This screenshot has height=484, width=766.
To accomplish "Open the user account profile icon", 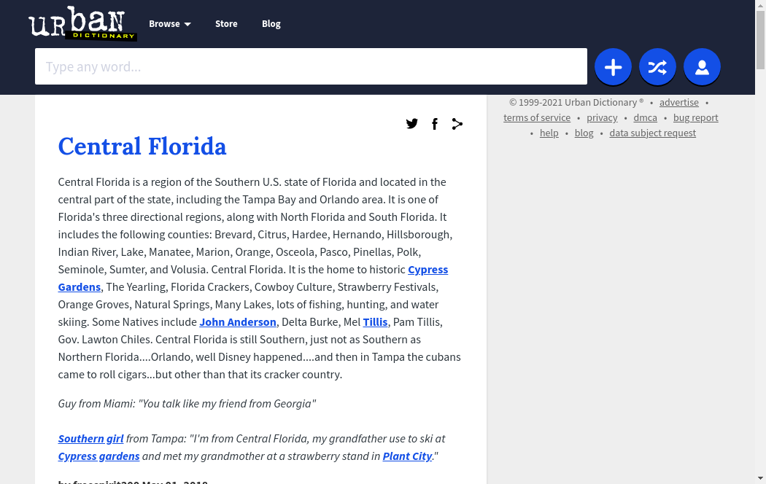I will pyautogui.click(x=702, y=67).
